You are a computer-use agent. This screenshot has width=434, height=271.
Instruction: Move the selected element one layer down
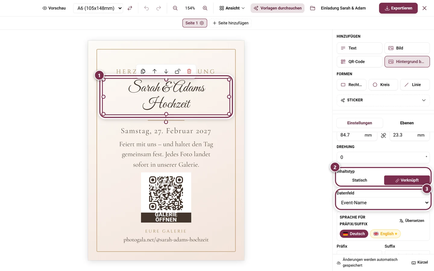(x=166, y=71)
